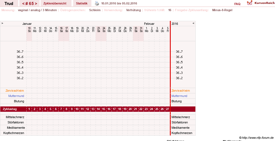Select the 1. Mo February date header
Viewport: 275px width, 141px height.
pyautogui.click(x=146, y=30)
